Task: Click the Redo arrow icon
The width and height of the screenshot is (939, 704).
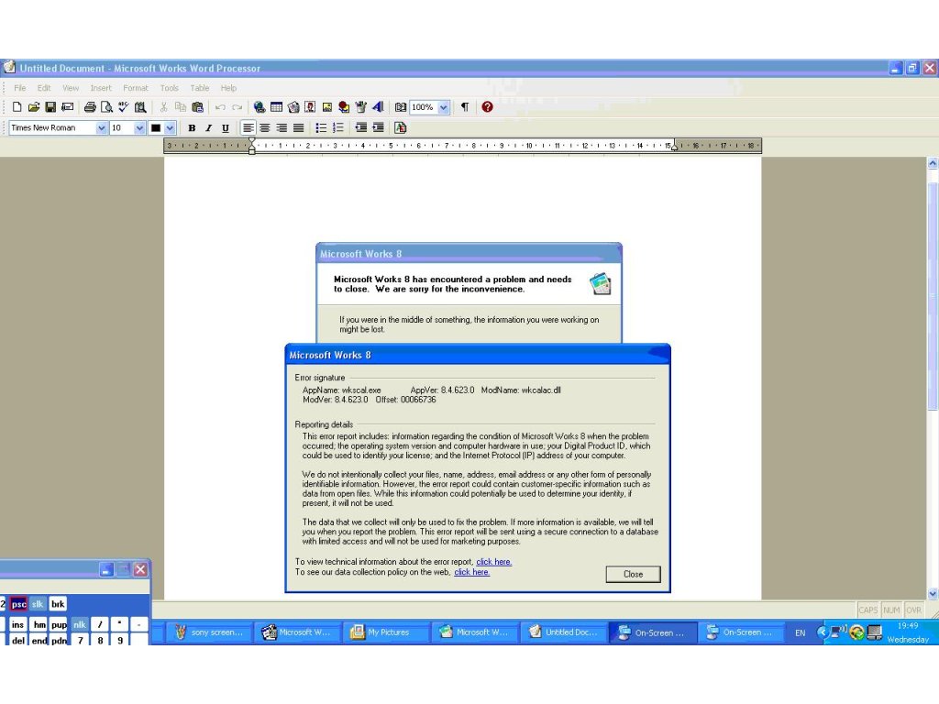Action: pyautogui.click(x=238, y=107)
